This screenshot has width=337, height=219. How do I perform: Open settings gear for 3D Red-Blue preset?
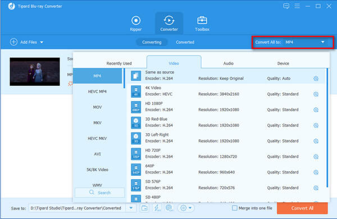click(x=316, y=126)
